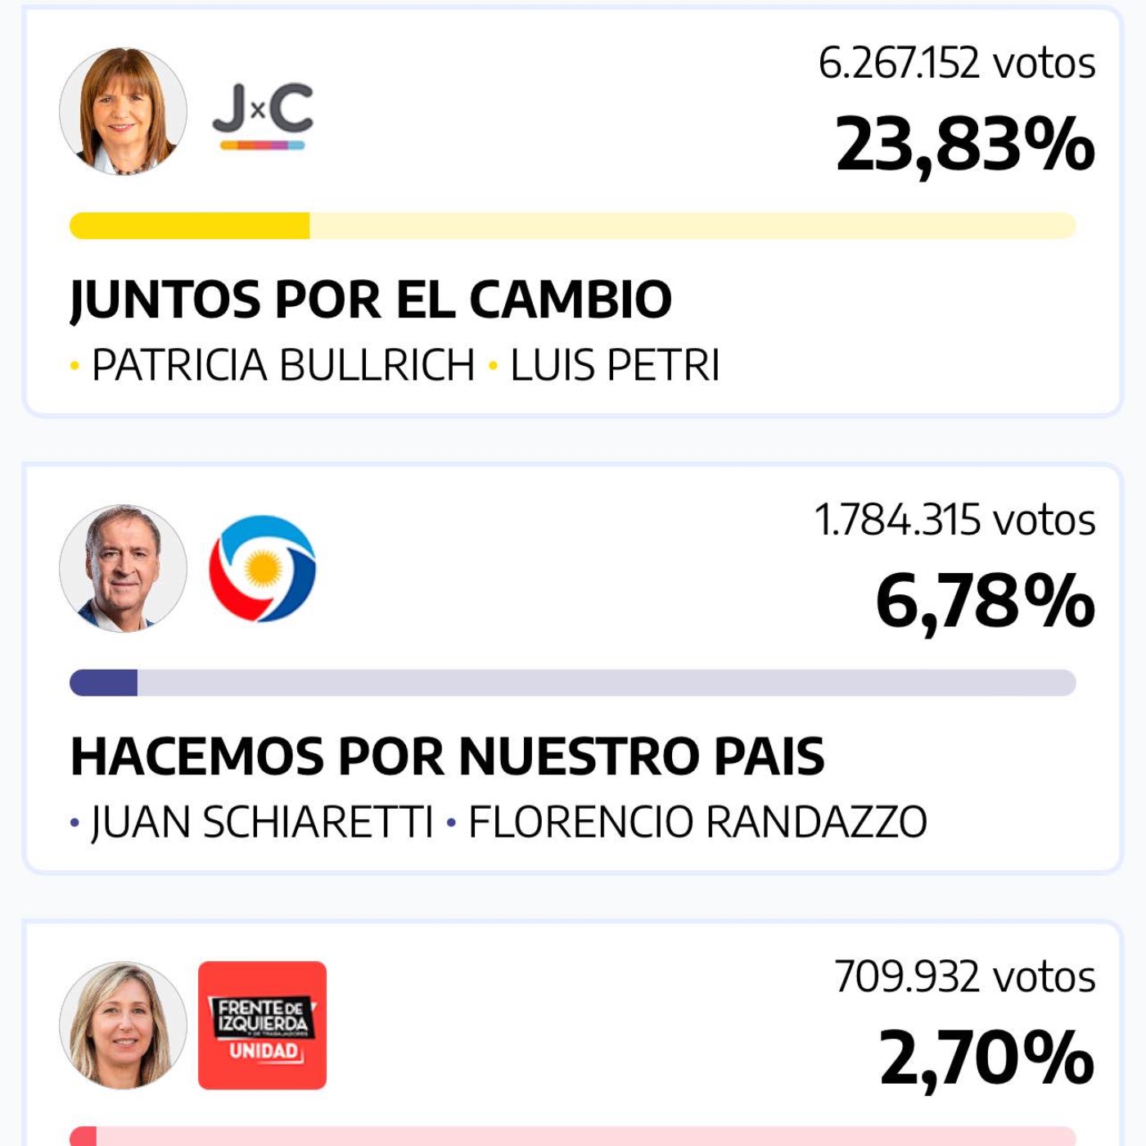This screenshot has height=1146, width=1146.
Task: Click the JUAN SCHIARETTI name
Action: coord(262,822)
